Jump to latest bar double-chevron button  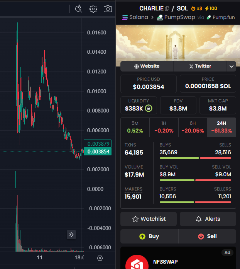tap(71, 235)
